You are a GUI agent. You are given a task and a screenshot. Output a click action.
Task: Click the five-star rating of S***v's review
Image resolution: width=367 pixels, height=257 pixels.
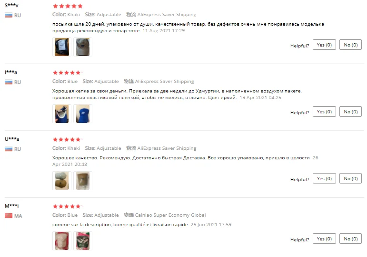coord(68,6)
